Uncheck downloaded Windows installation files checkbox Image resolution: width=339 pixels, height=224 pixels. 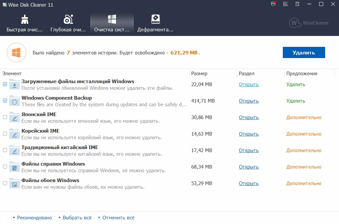[x=5, y=84]
